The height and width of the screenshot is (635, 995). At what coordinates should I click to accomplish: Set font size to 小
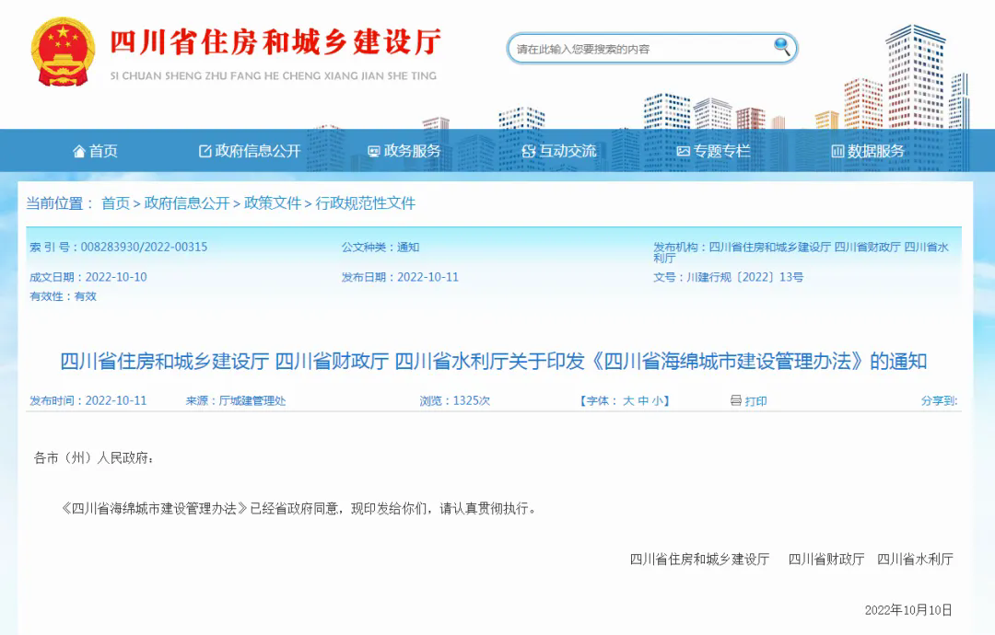tap(657, 400)
